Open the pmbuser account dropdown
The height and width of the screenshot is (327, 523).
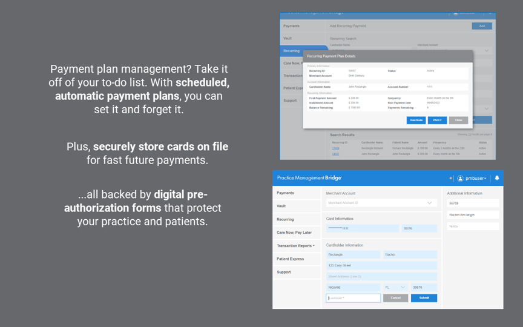[x=476, y=178]
